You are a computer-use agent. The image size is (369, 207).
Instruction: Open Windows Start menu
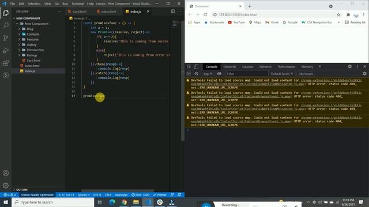click(x=6, y=202)
